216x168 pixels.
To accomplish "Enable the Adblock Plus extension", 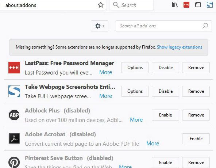I will [165, 115].
